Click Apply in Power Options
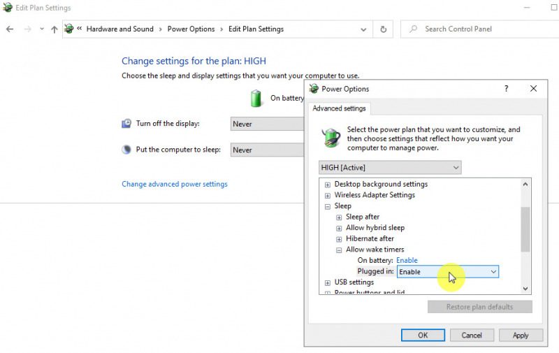The width and height of the screenshot is (559, 353). (521, 335)
